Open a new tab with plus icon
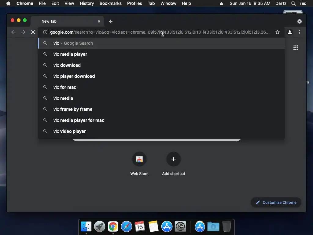This screenshot has width=313, height=235. coord(111,21)
